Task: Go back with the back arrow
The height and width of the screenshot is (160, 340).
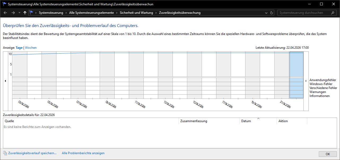Action: pyautogui.click(x=6, y=13)
